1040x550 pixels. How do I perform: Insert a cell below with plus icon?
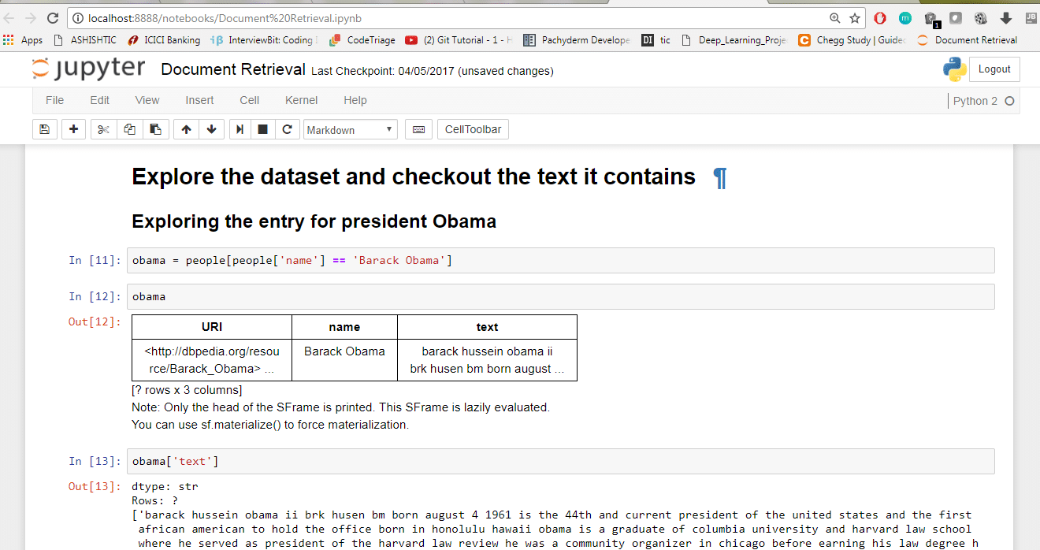coord(73,130)
